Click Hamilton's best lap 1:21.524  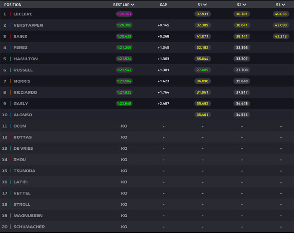pos(124,59)
